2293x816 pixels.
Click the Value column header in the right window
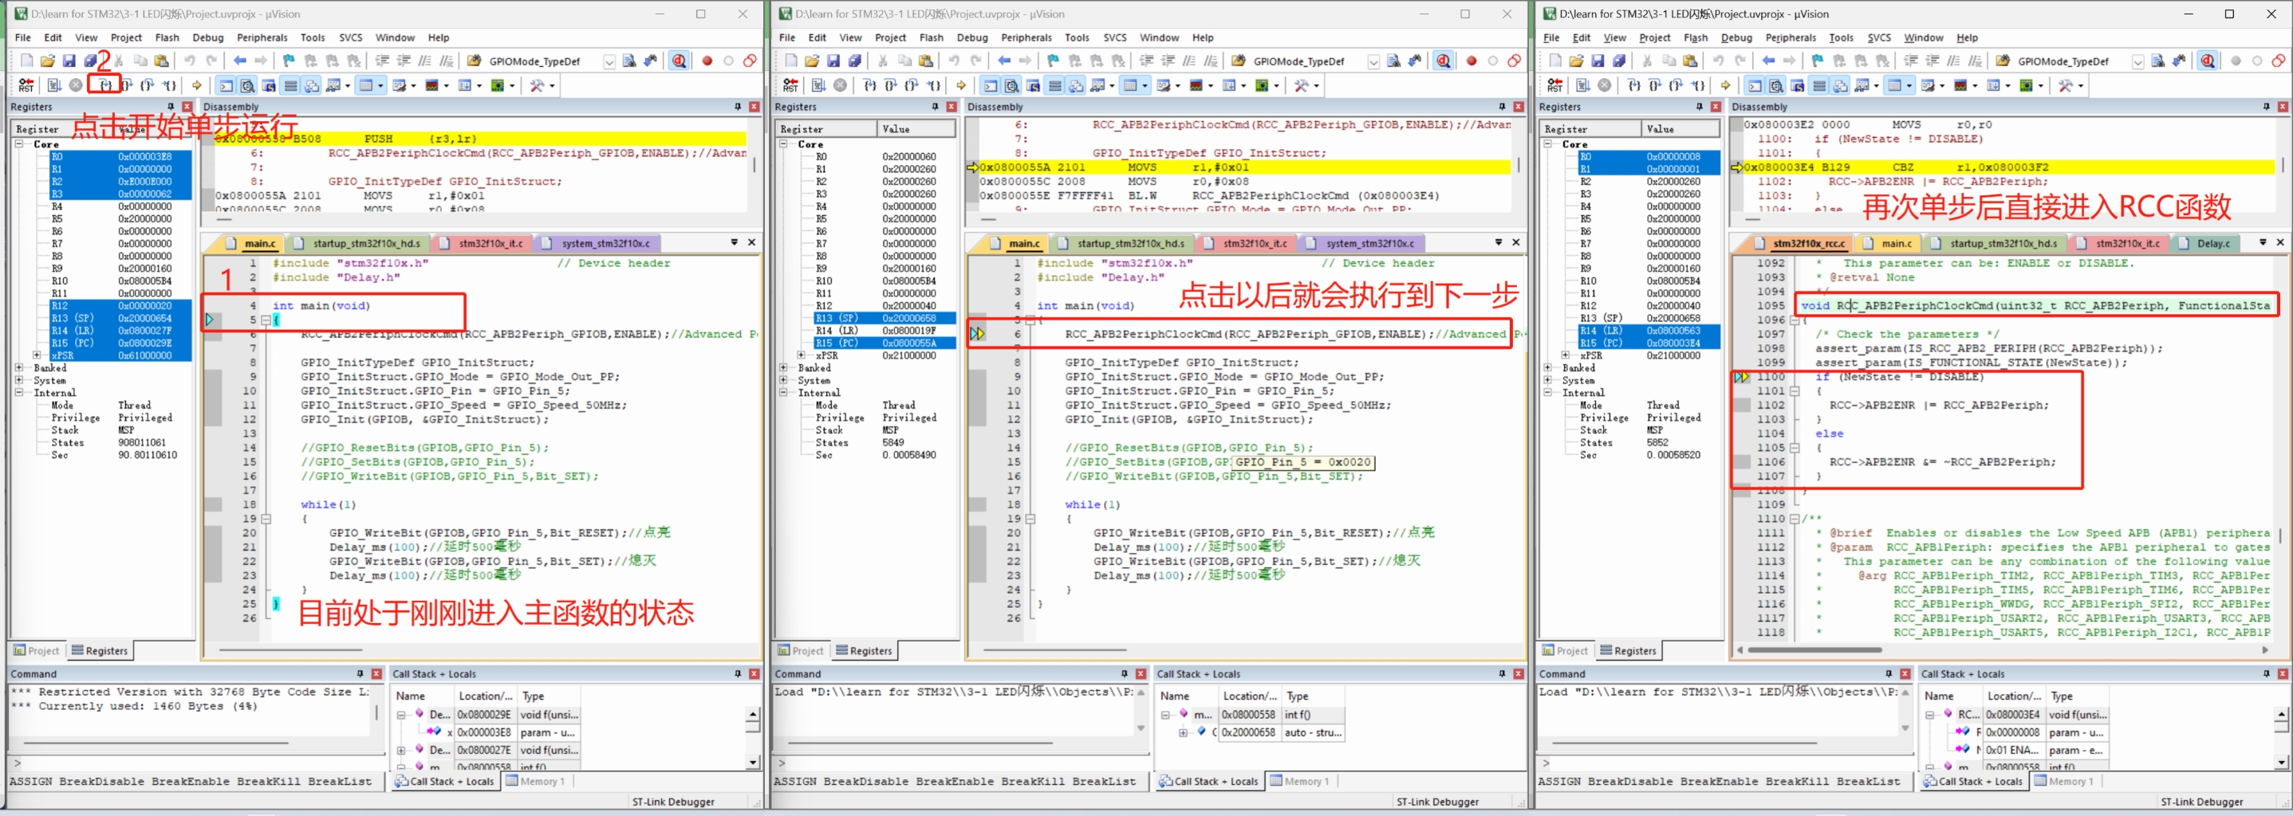pyautogui.click(x=1680, y=129)
